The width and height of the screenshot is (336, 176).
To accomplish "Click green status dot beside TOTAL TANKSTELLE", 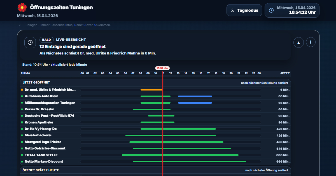I will tap(22, 155).
